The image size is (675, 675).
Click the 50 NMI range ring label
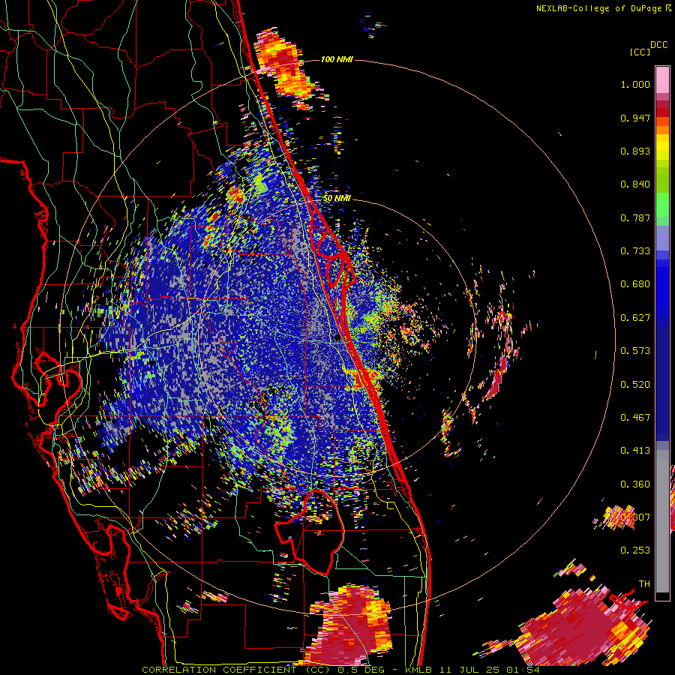pyautogui.click(x=337, y=199)
